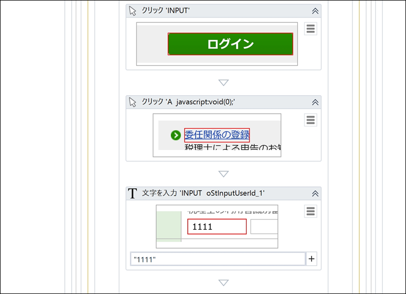Screen dimensions: 406x294
Task: Collapse the 文字を入力 'INPUT oStInputUserId_1' activity
Action: pos(315,194)
